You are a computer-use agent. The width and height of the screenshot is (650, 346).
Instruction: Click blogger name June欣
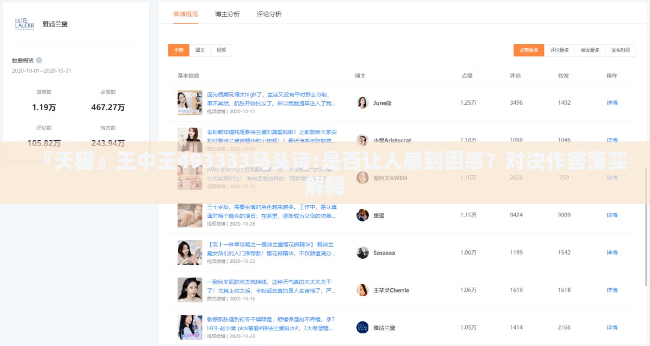(382, 103)
